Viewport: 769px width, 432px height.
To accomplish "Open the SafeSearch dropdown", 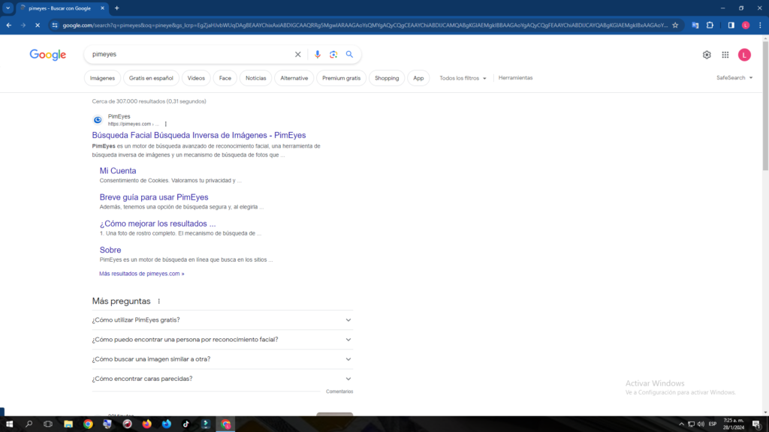I will point(734,78).
